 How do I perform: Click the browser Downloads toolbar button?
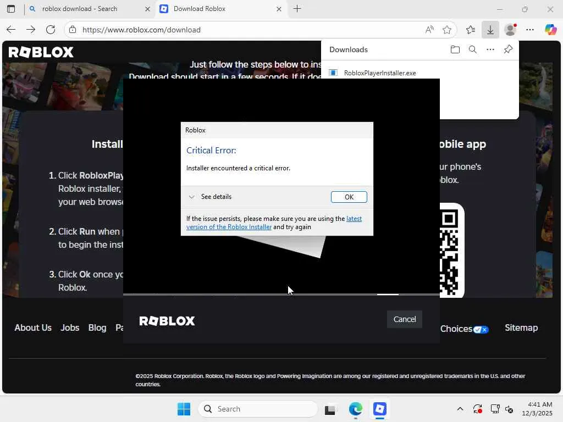pos(490,30)
